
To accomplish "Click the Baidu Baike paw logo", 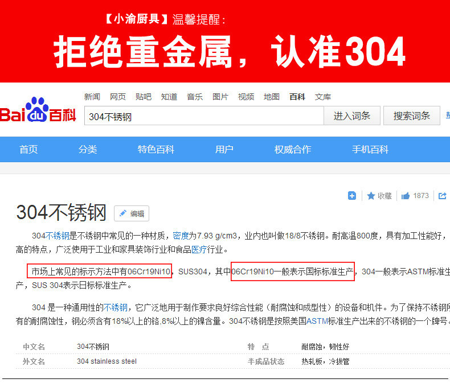I will point(37,110).
